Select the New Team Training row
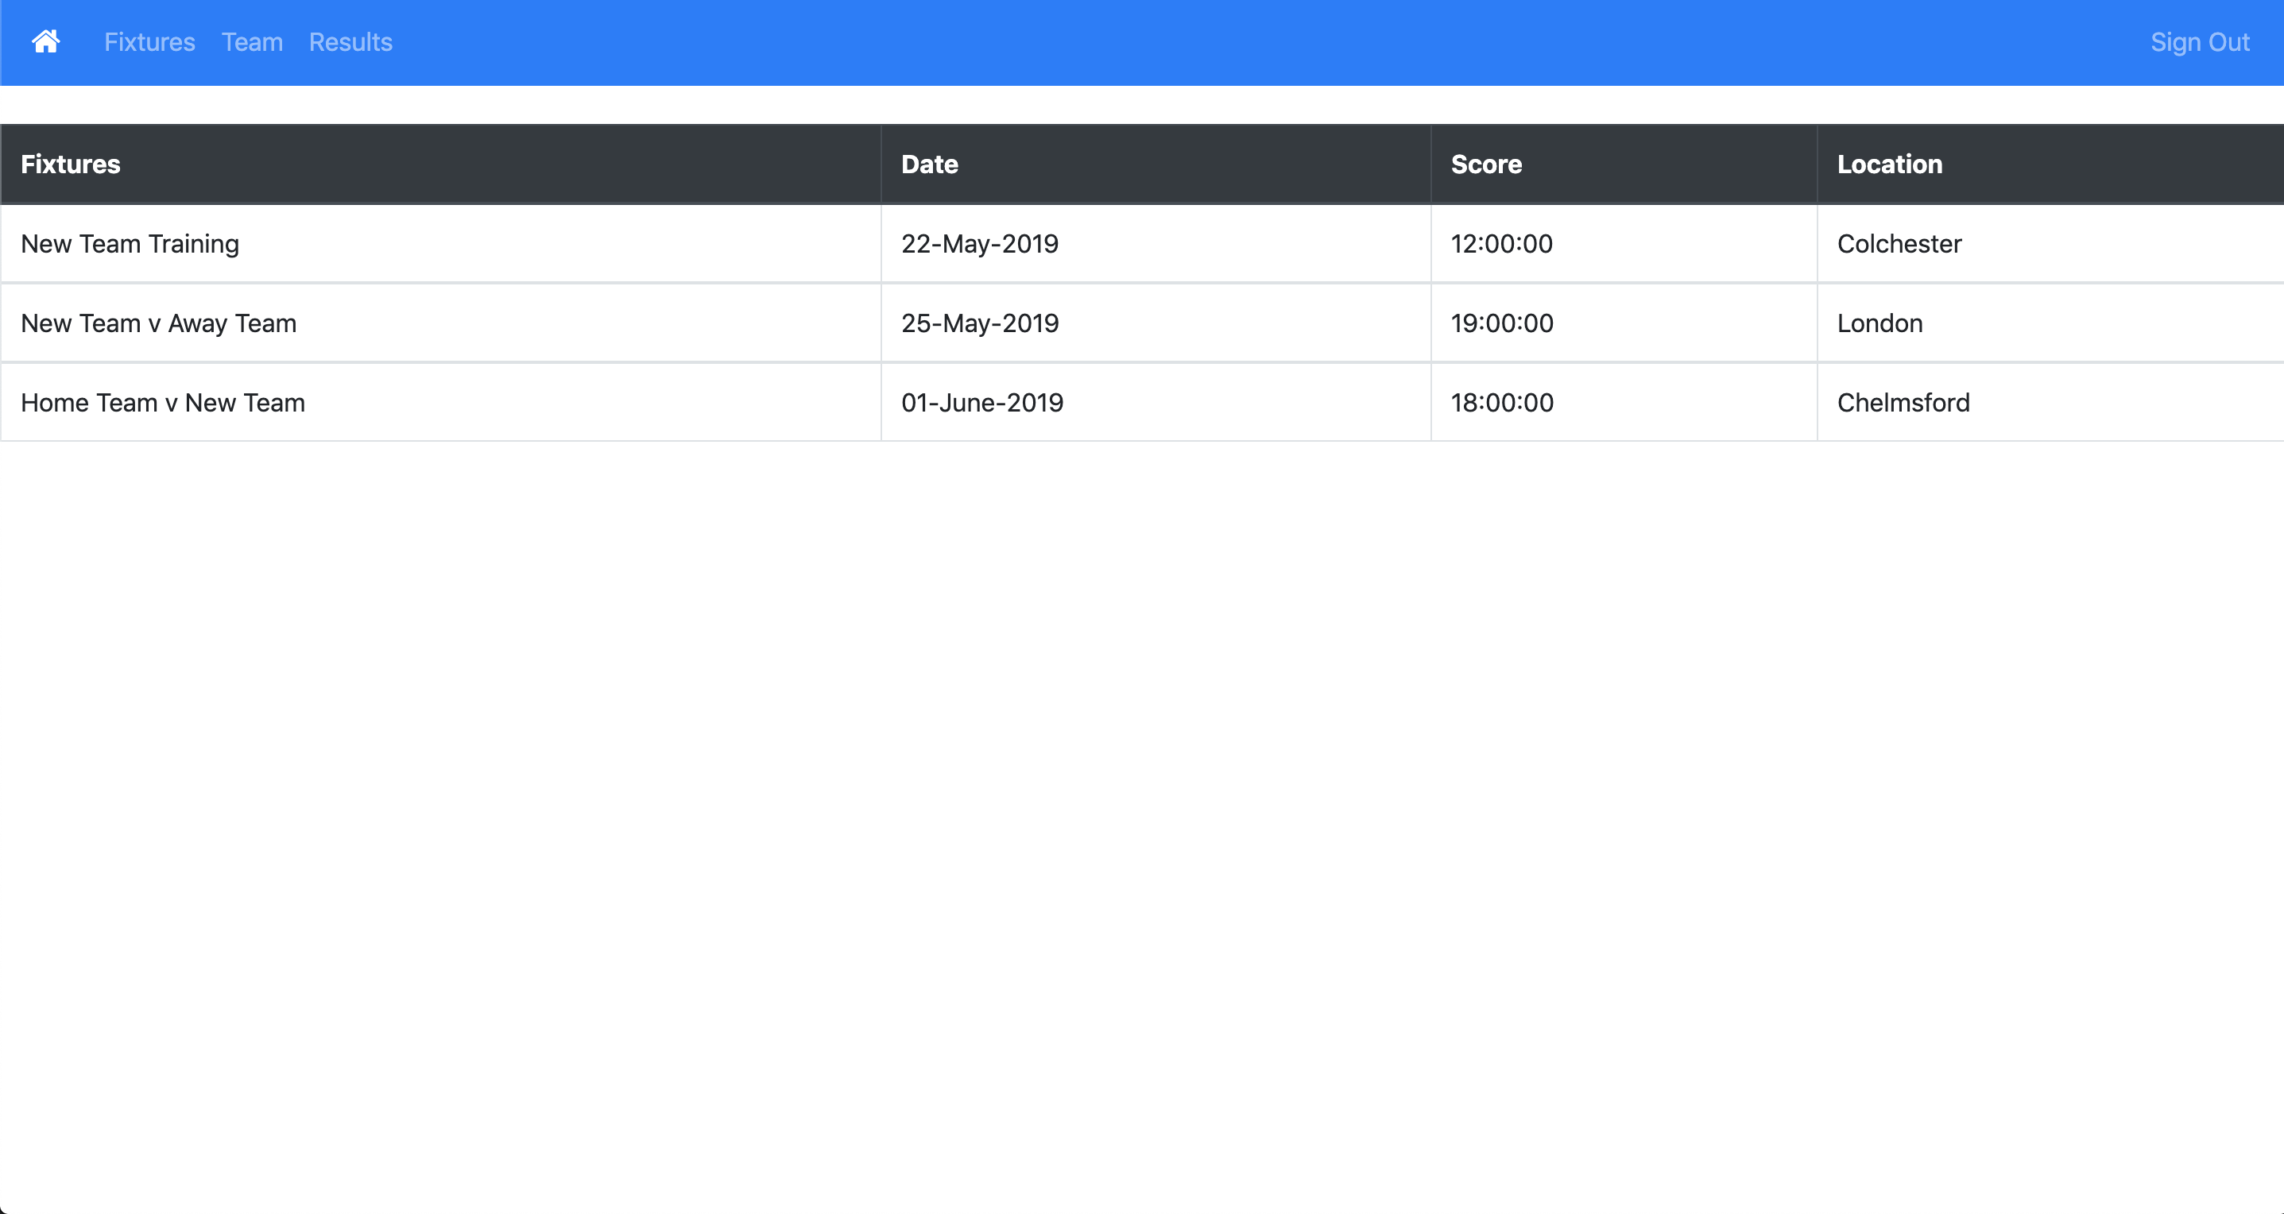Screen dimensions: 2284x1214 [x=130, y=244]
